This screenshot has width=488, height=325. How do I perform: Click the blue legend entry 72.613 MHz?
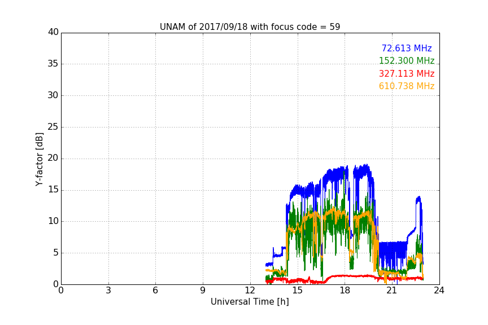point(407,48)
